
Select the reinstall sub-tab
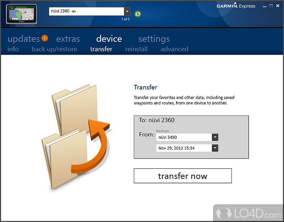pos(136,49)
